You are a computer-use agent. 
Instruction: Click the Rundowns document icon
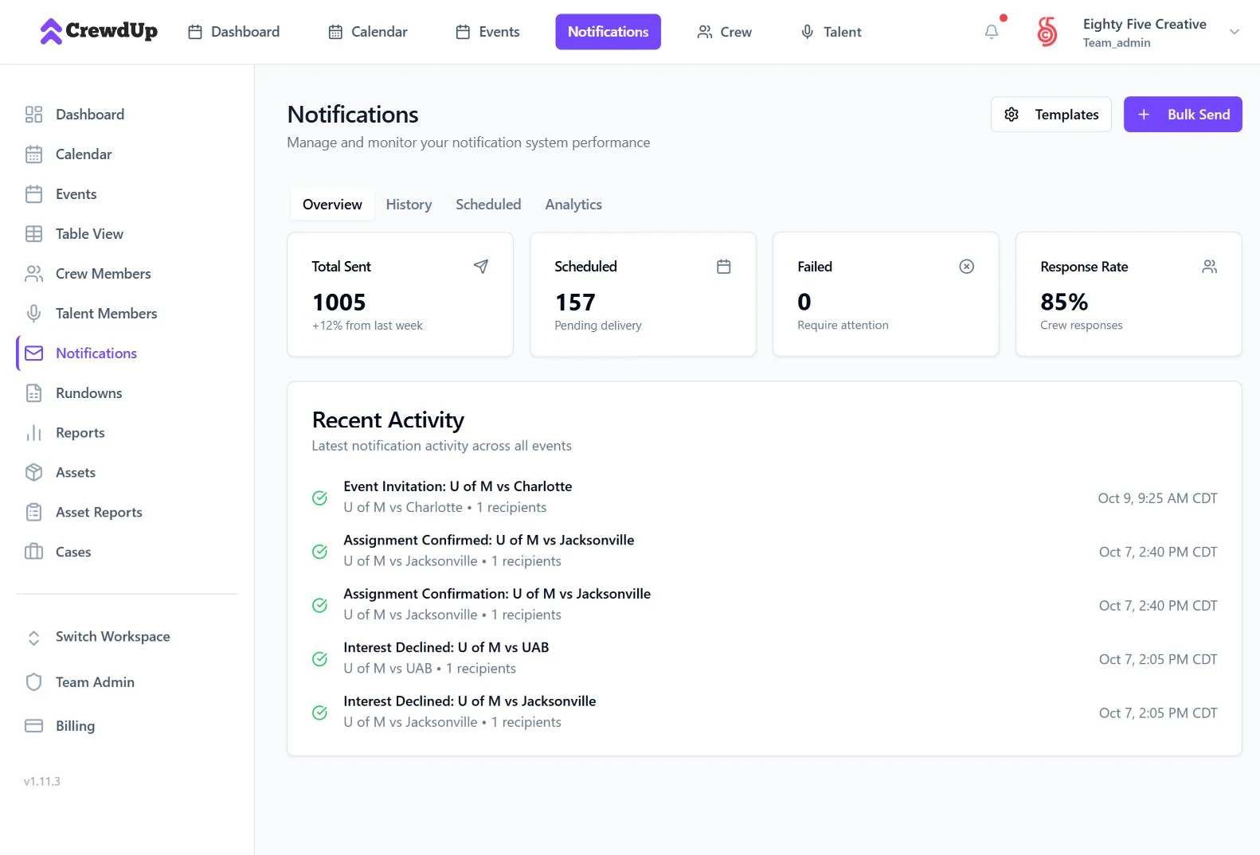[x=33, y=393]
